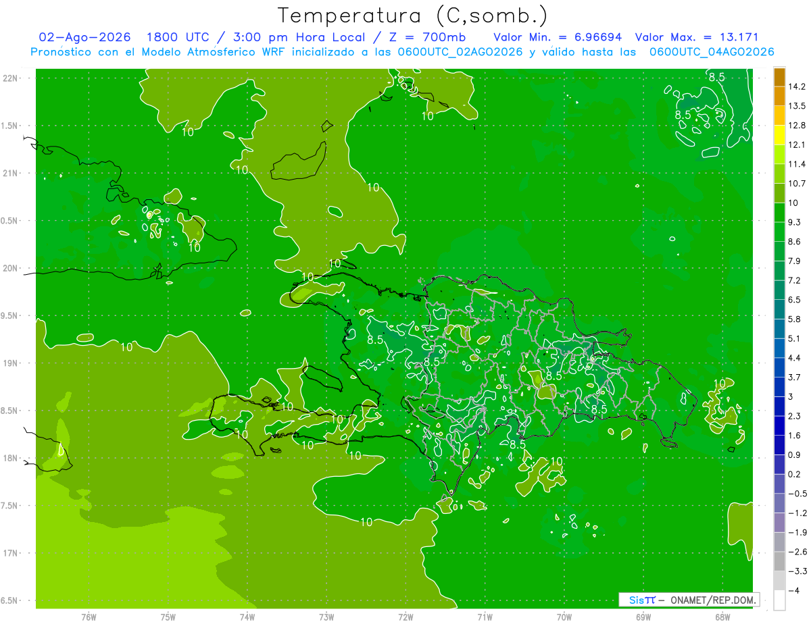
Task: Click the '8.6' colorbar value
Action: (794, 242)
